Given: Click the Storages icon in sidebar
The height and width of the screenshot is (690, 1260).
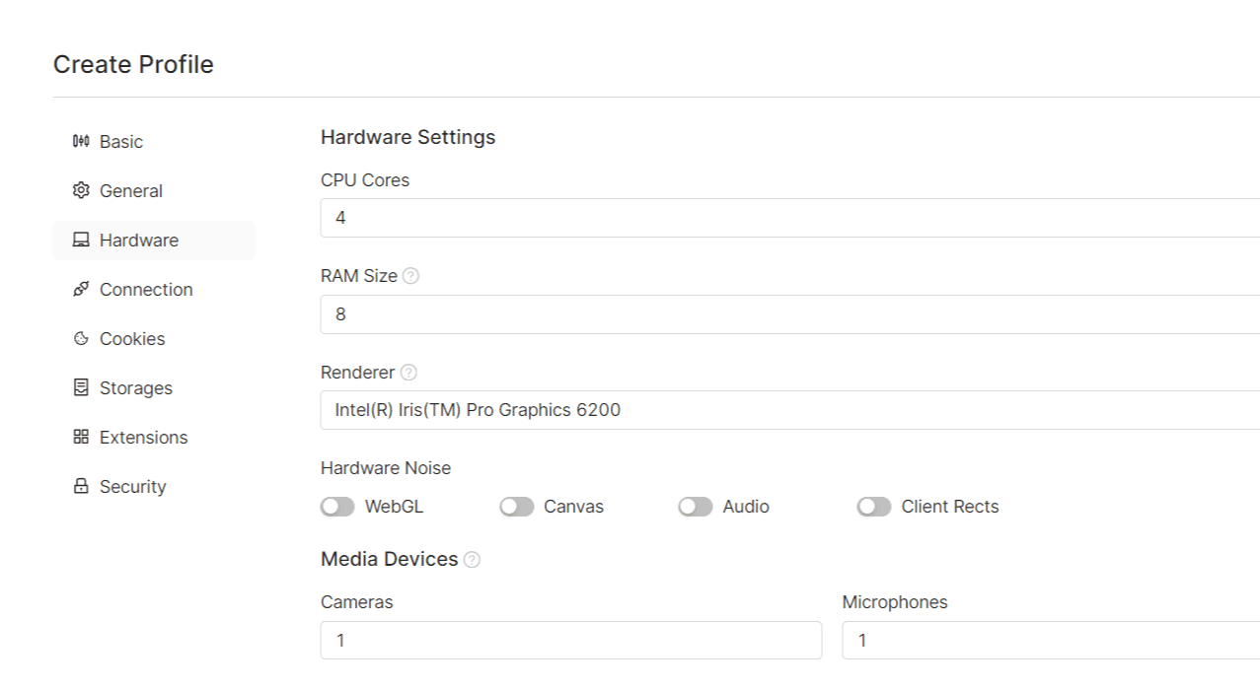Looking at the screenshot, I should [81, 388].
